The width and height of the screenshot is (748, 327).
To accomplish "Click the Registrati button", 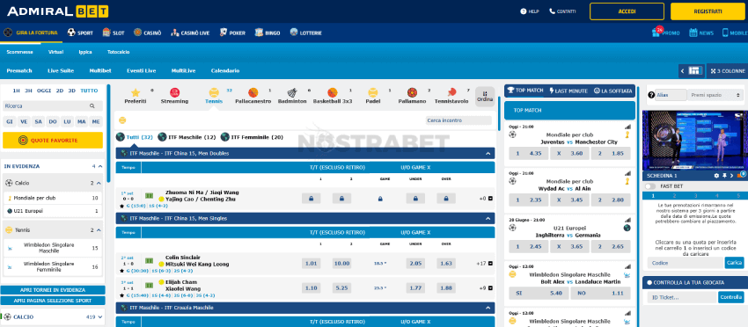I will 708,11.
